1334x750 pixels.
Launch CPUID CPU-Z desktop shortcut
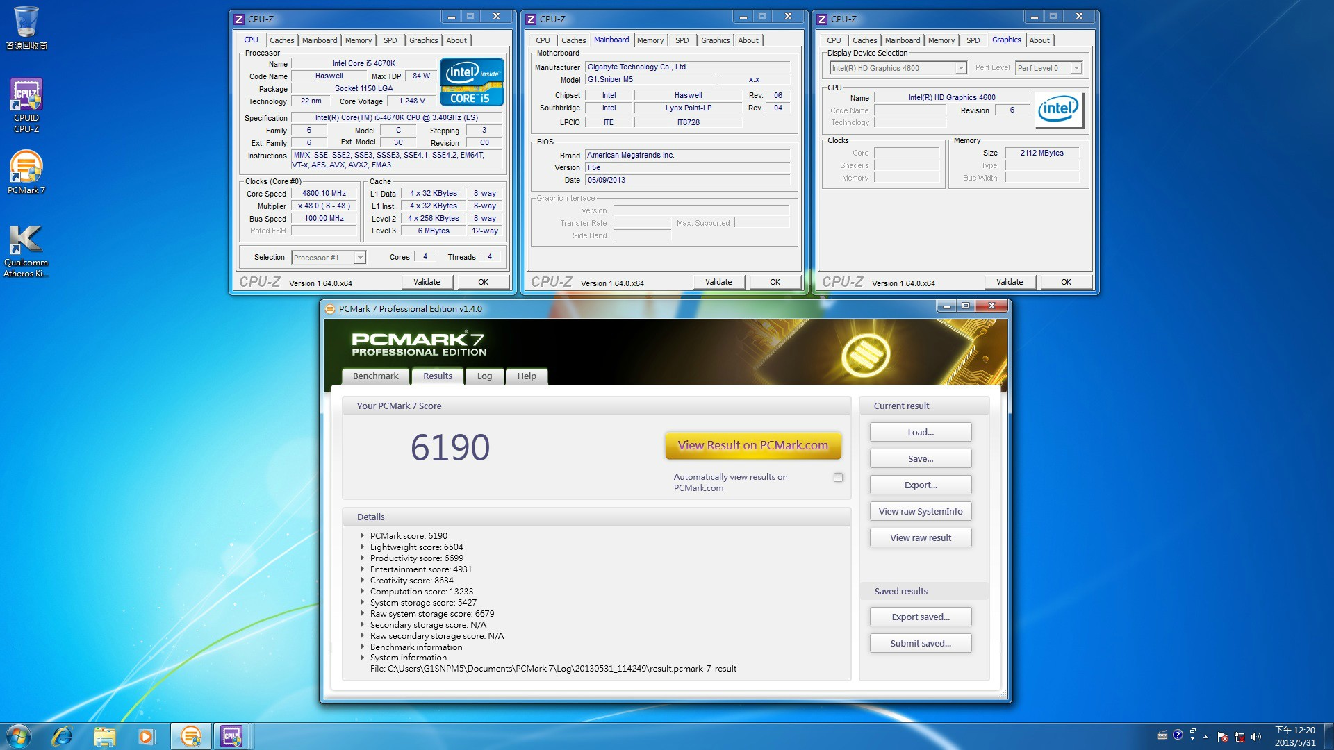tap(26, 105)
